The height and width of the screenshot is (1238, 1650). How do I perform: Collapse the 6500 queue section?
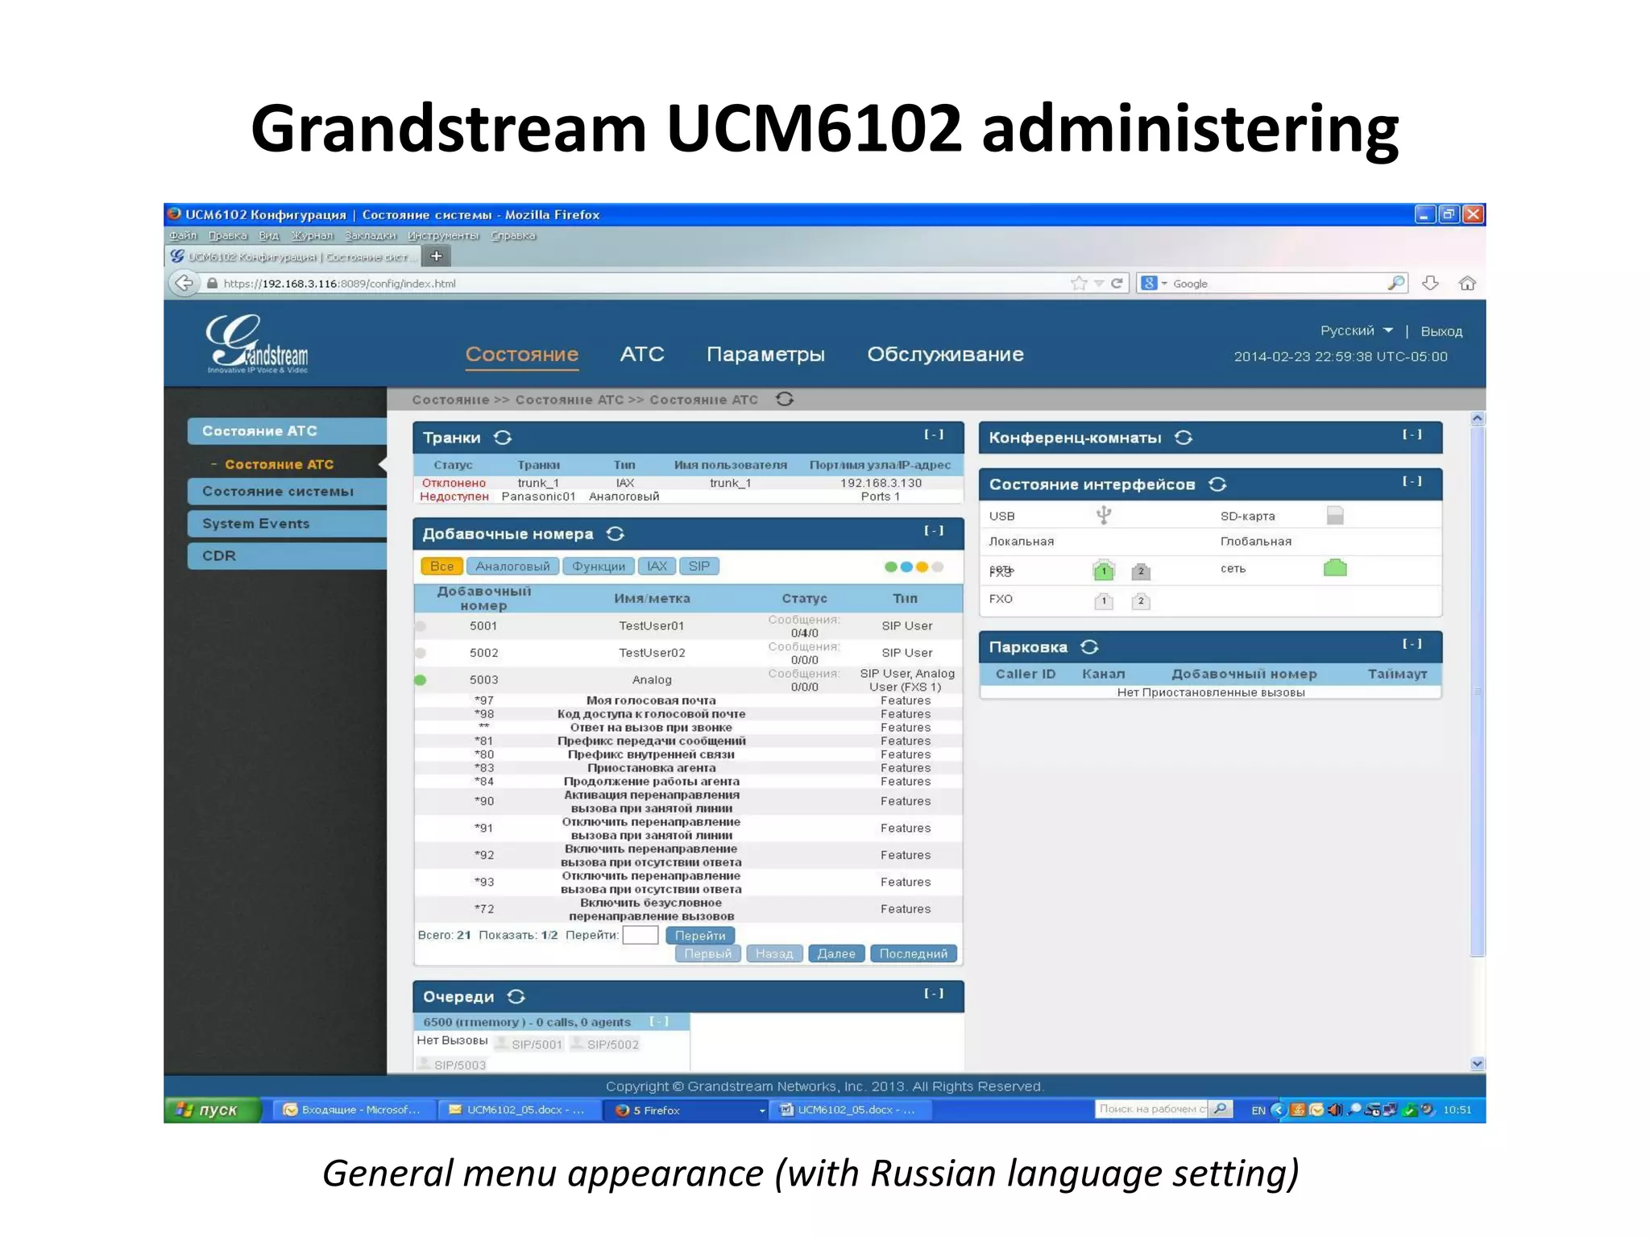tap(659, 1021)
